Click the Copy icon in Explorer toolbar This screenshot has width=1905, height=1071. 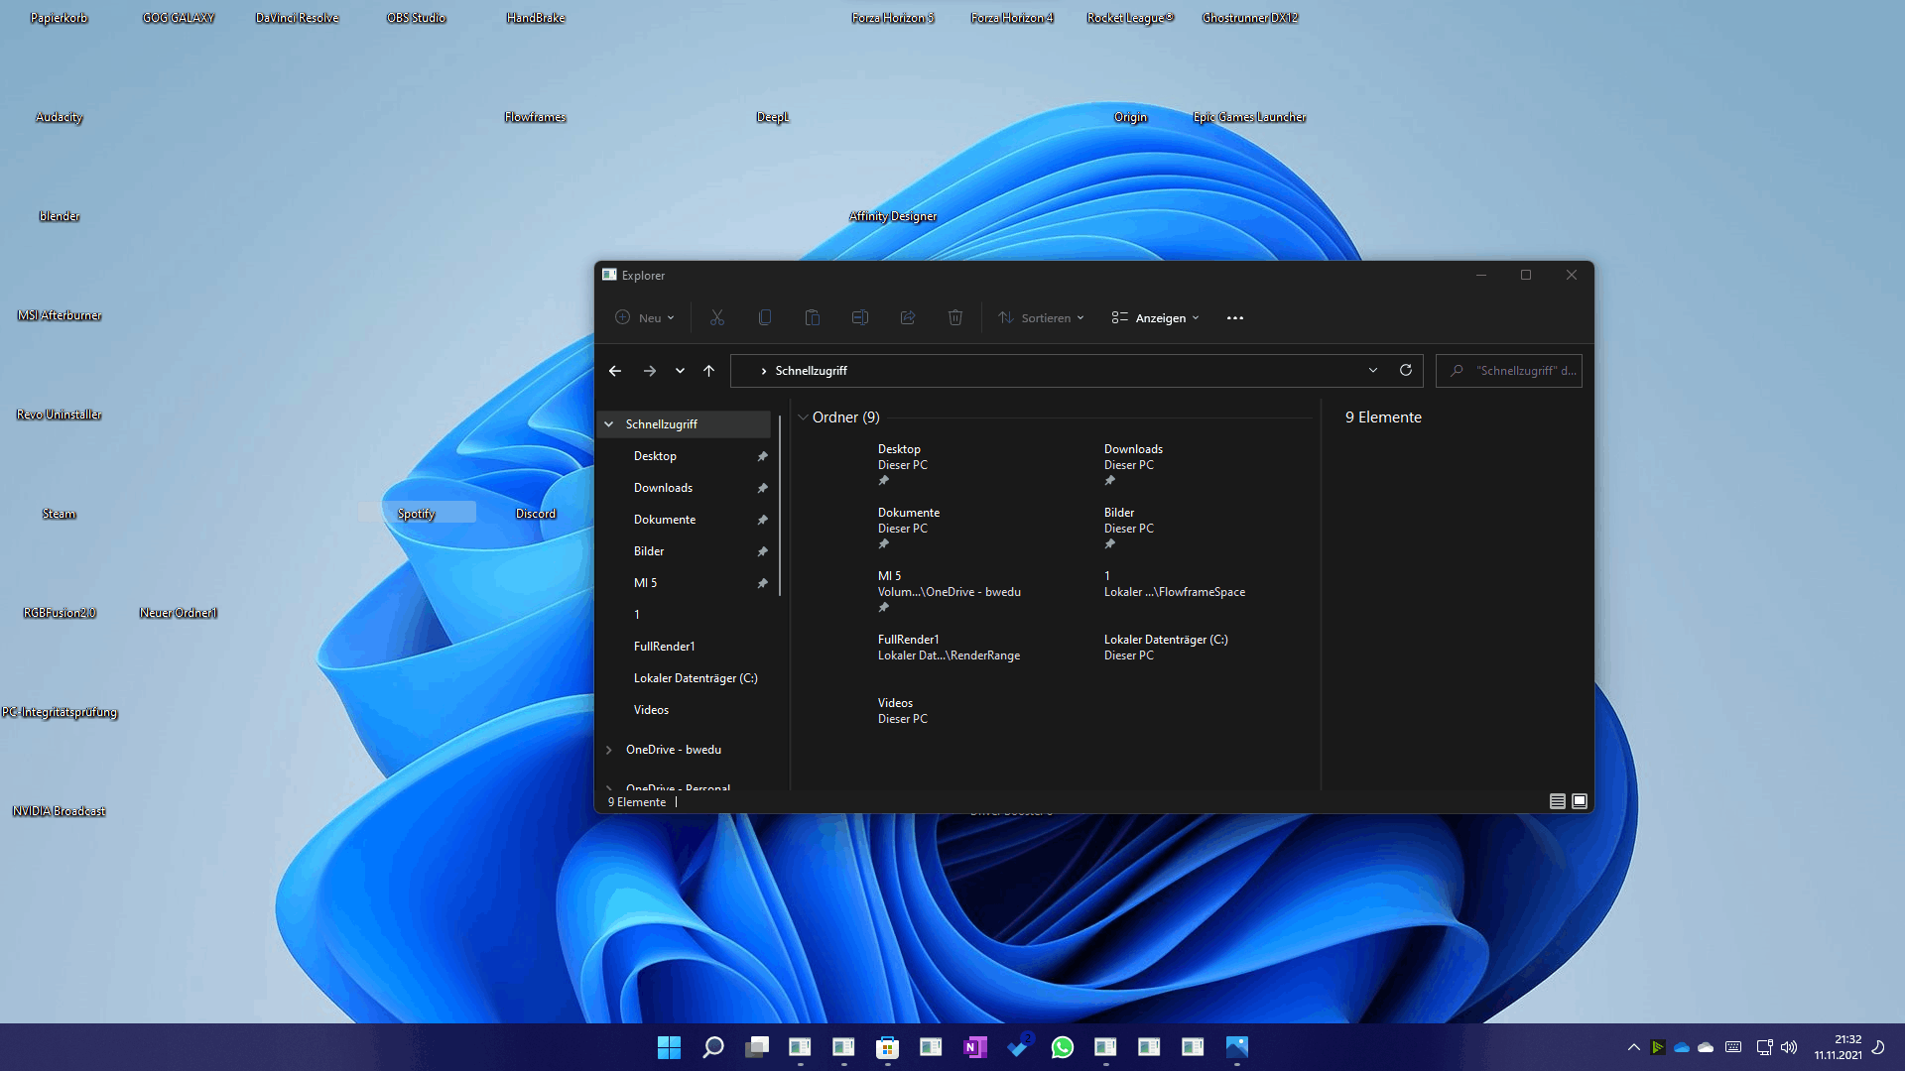pyautogui.click(x=764, y=317)
